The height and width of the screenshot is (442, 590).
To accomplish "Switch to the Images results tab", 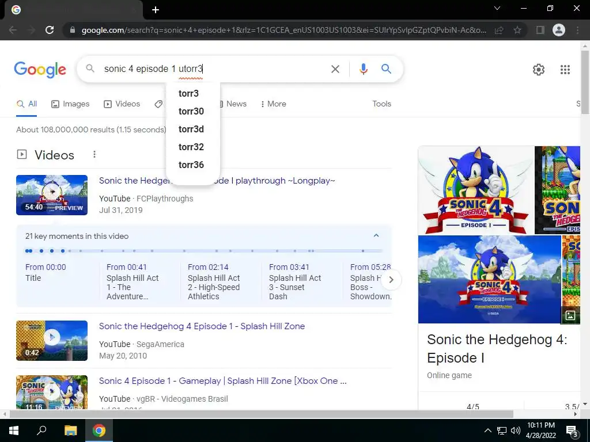I will pyautogui.click(x=70, y=104).
